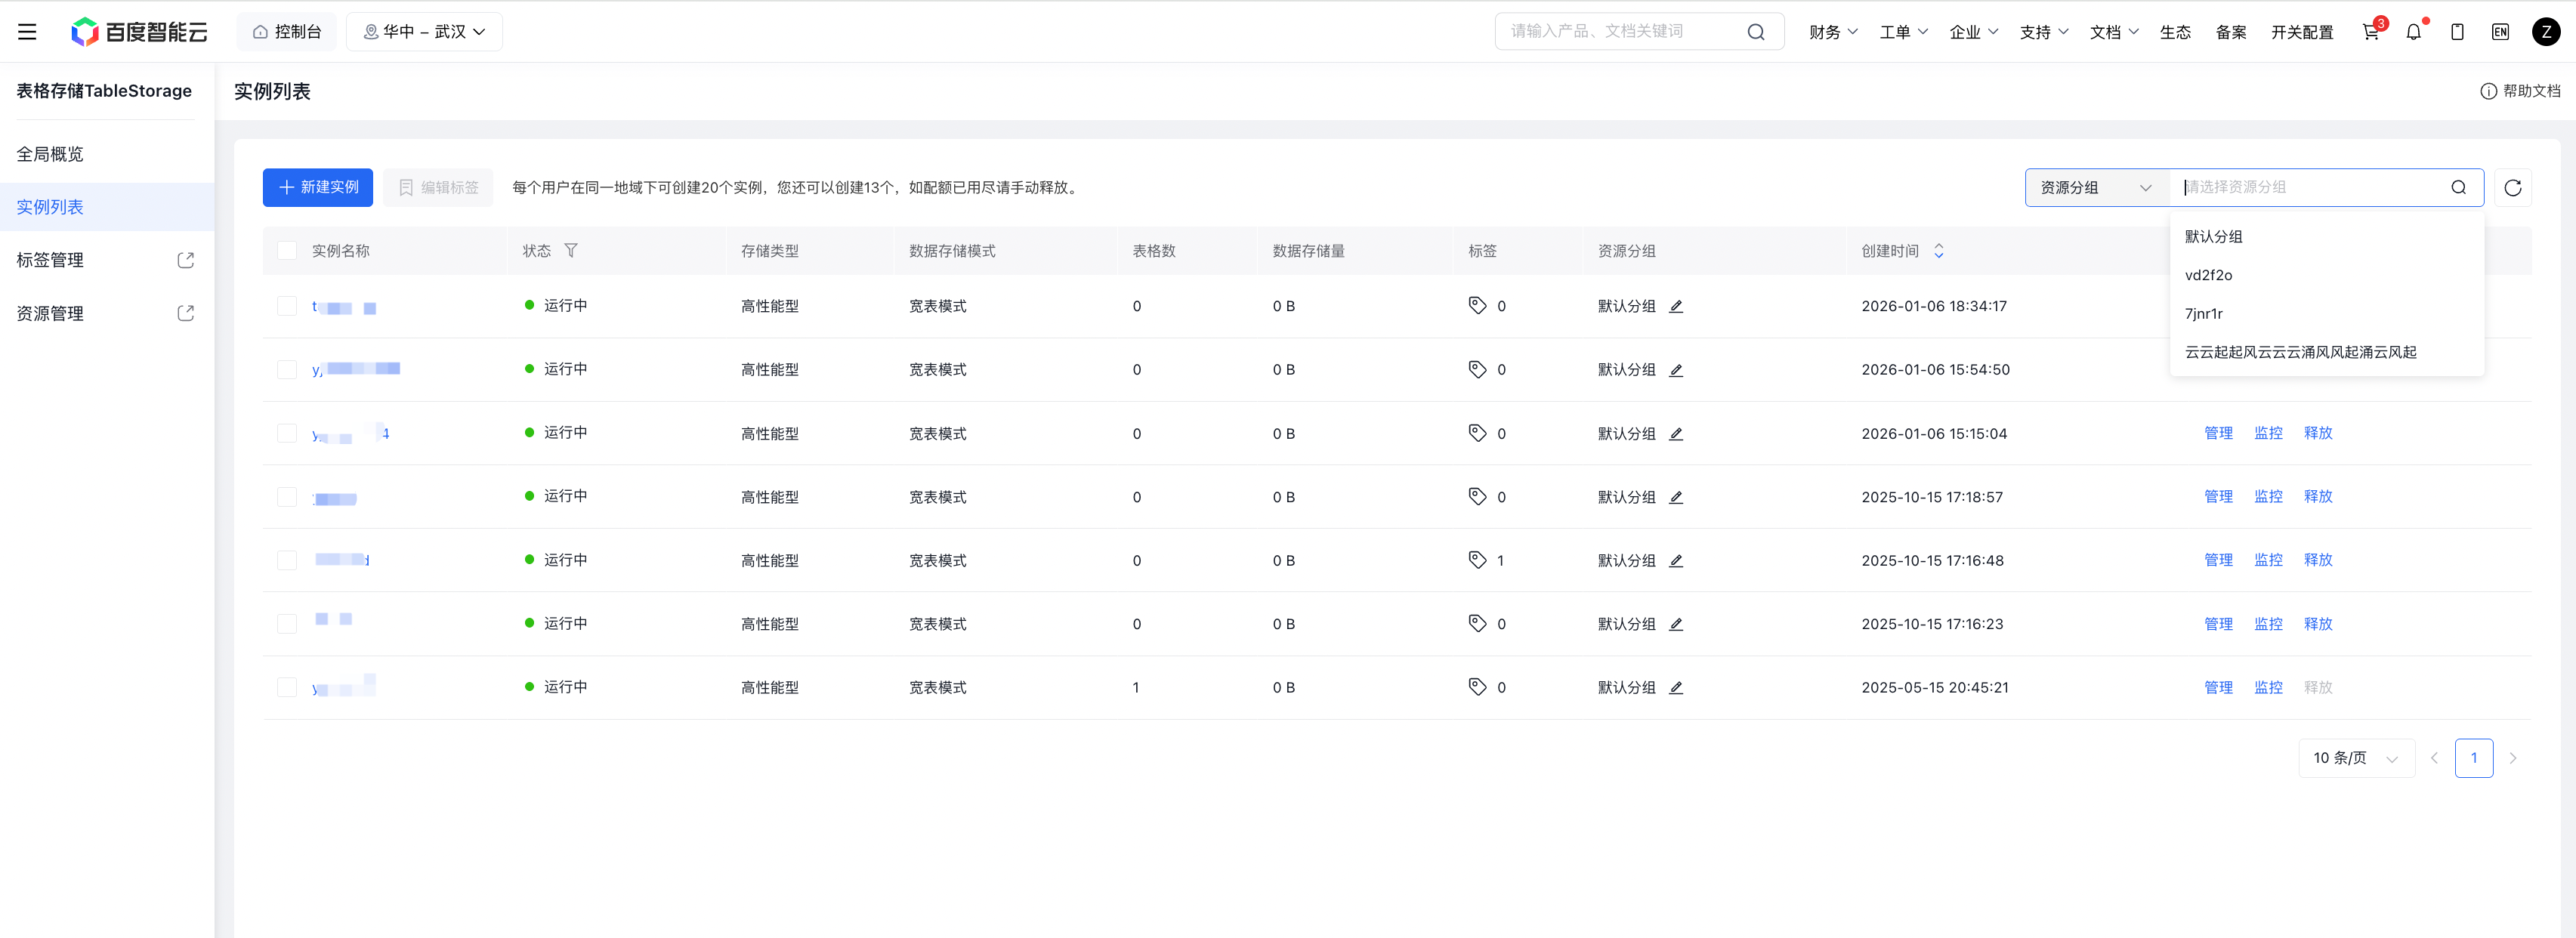The height and width of the screenshot is (938, 2576).
Task: Open the notification bell
Action: click(x=2413, y=32)
